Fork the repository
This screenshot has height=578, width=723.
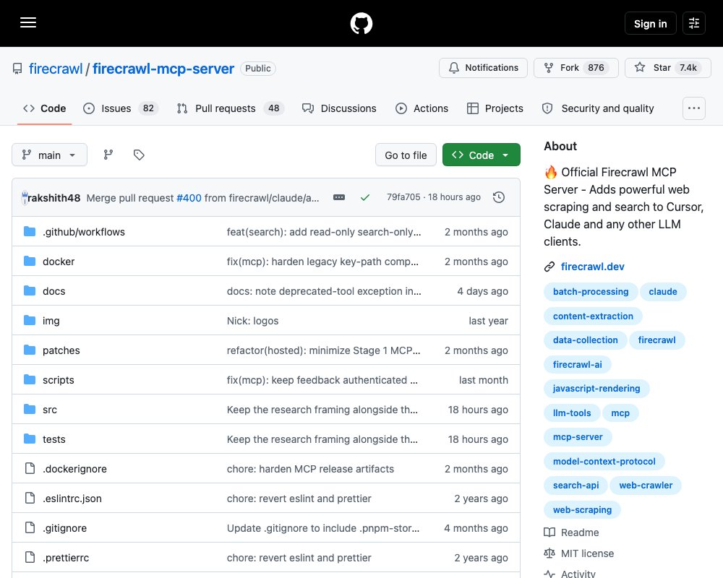[576, 68]
